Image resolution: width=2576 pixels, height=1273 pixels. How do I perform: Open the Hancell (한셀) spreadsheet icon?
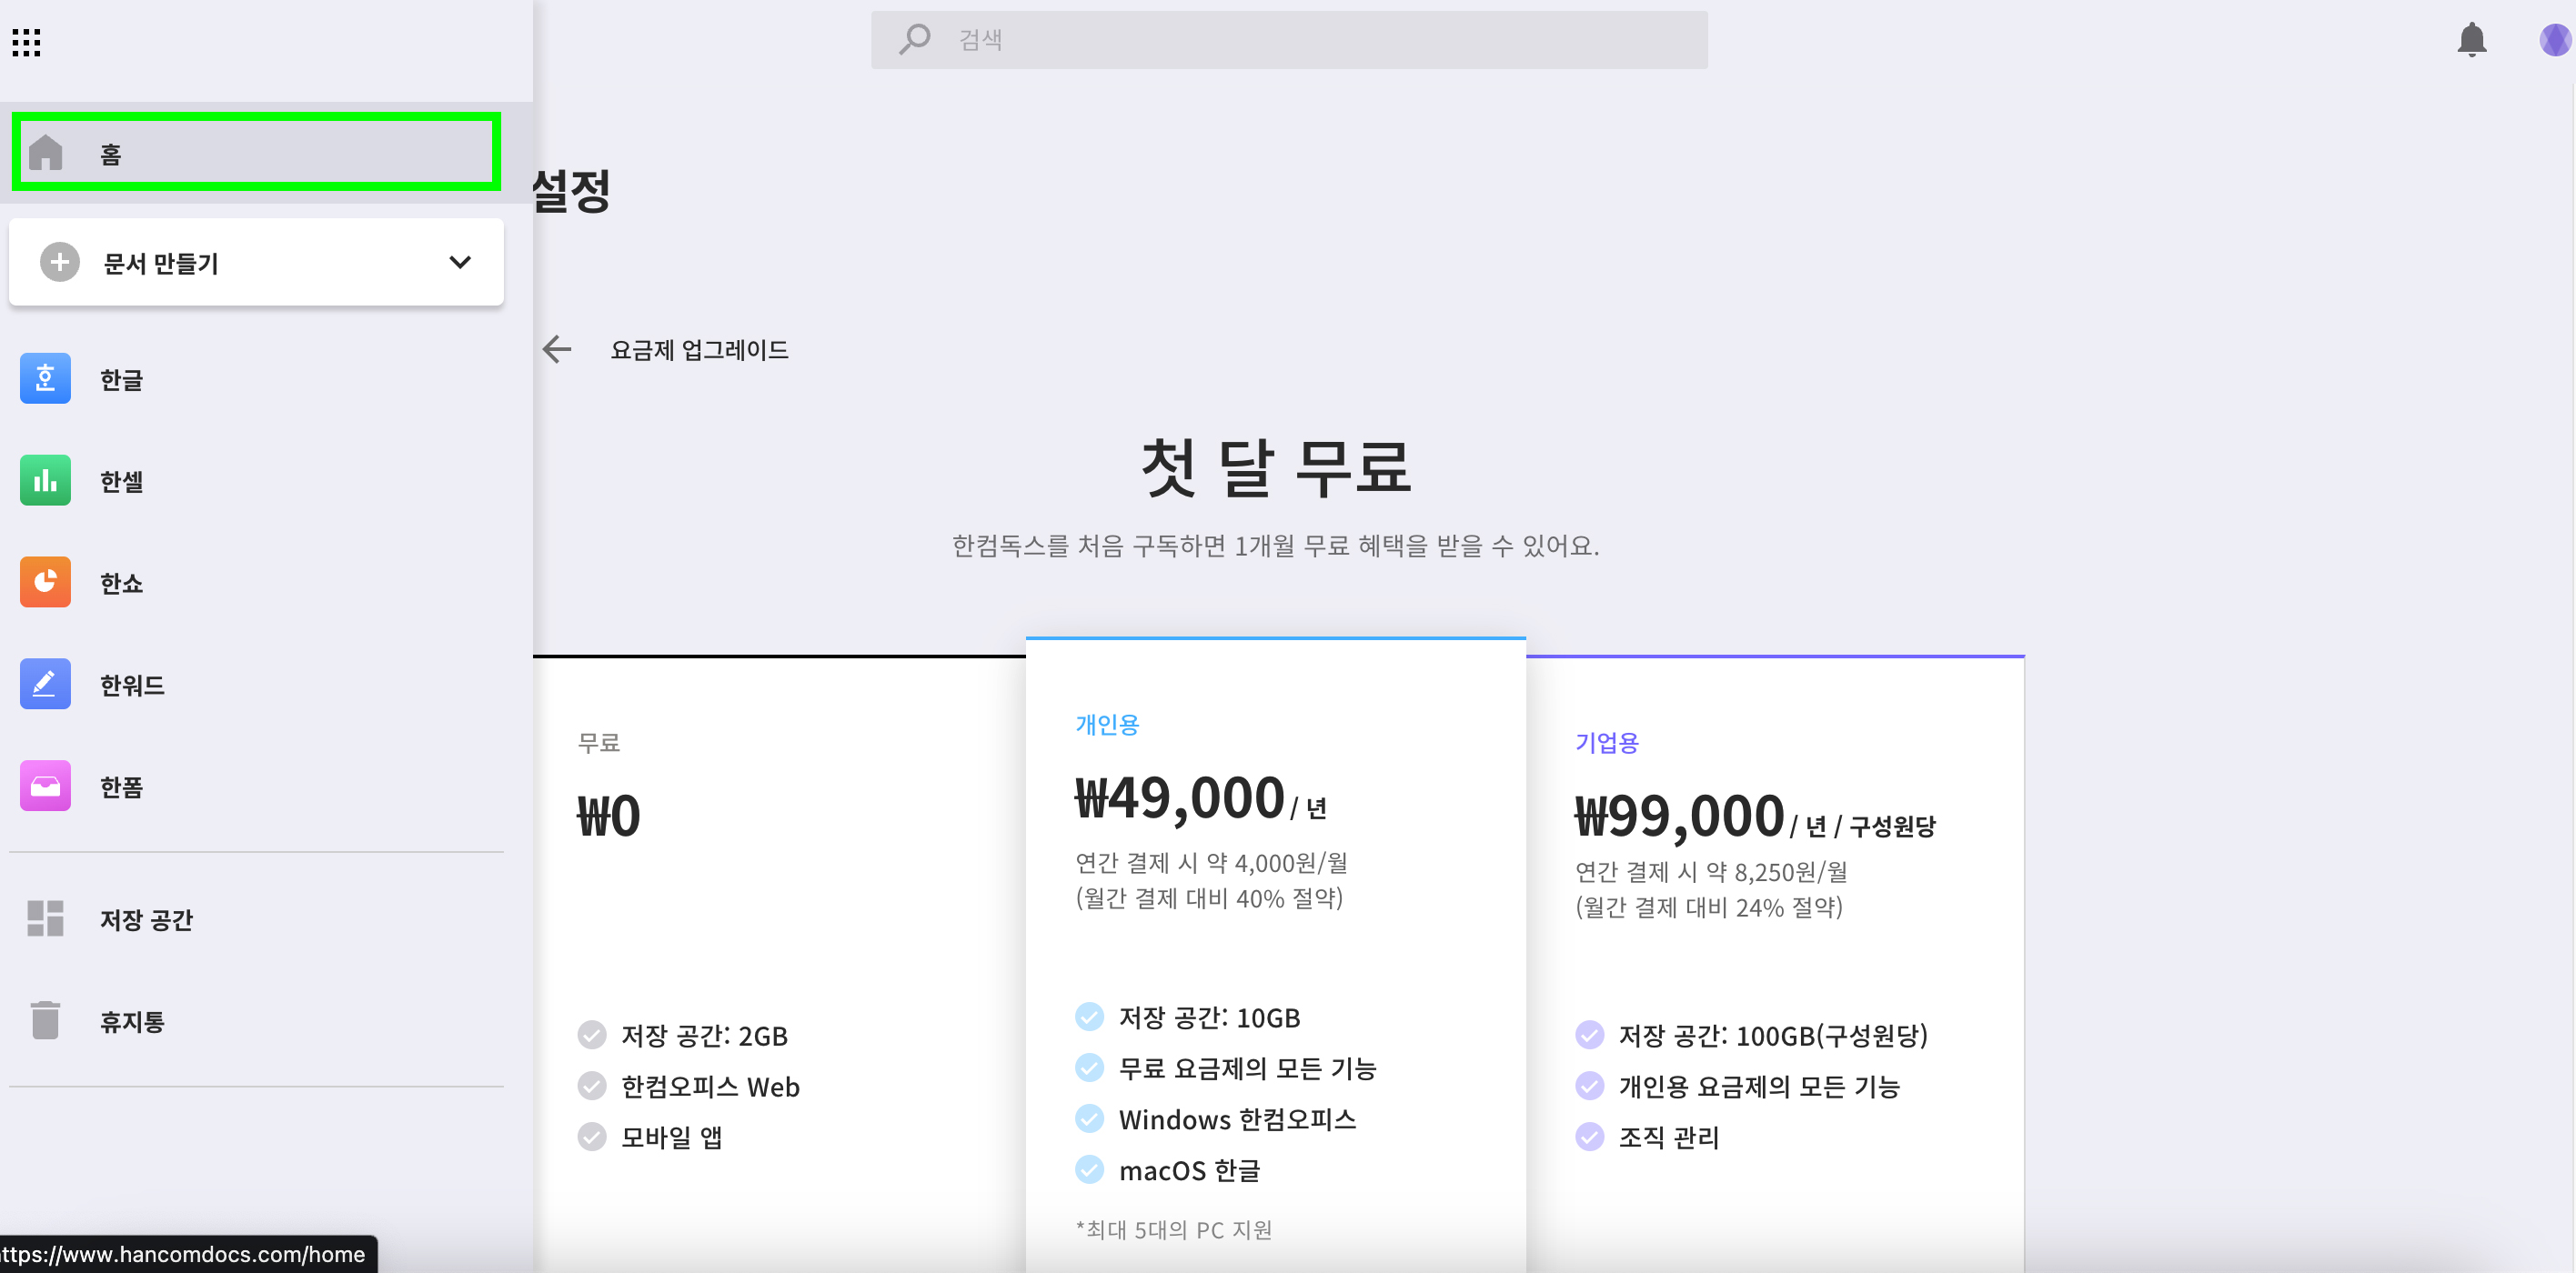tap(45, 481)
